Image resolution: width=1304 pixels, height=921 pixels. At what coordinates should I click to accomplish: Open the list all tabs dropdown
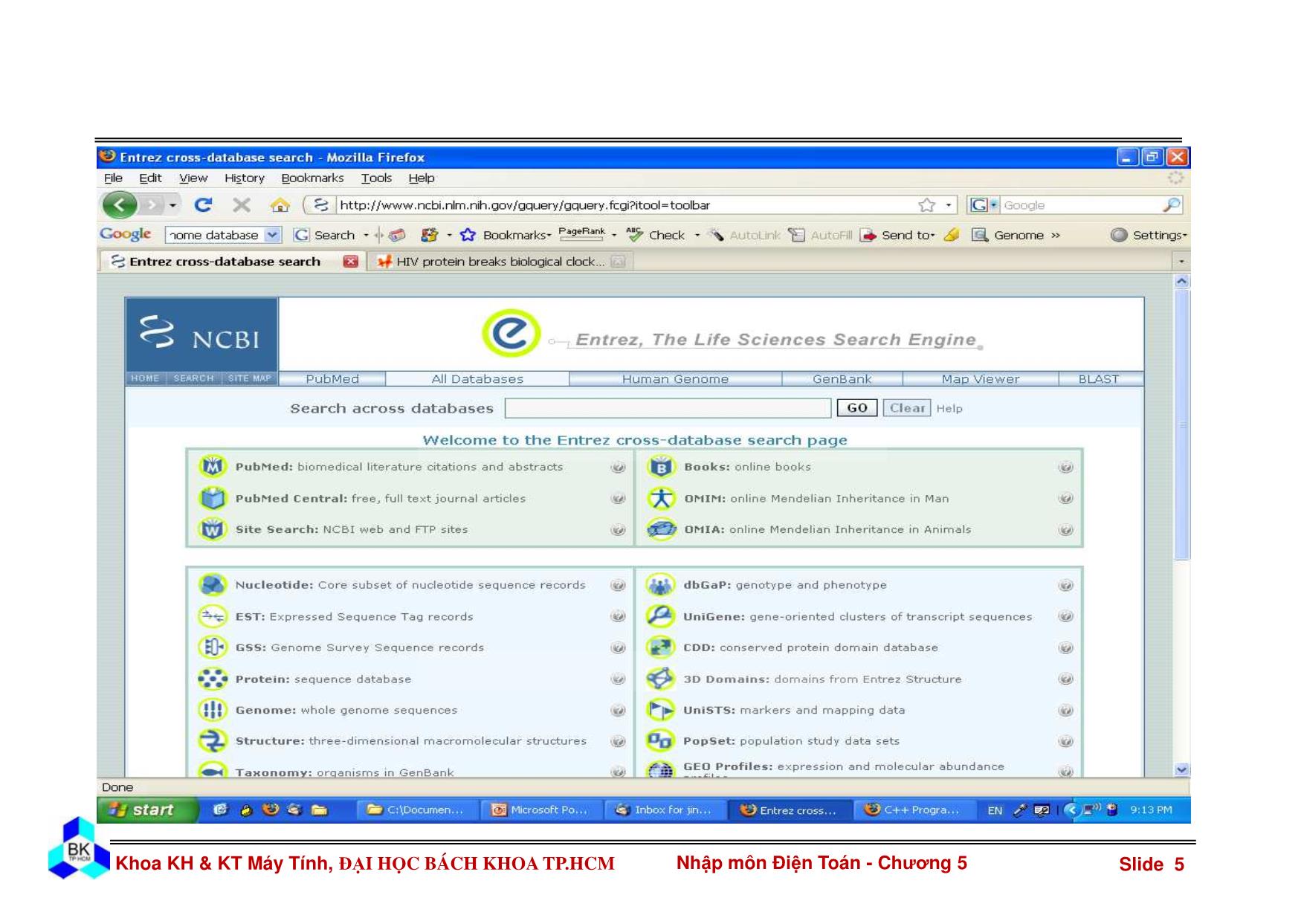pyautogui.click(x=1181, y=262)
